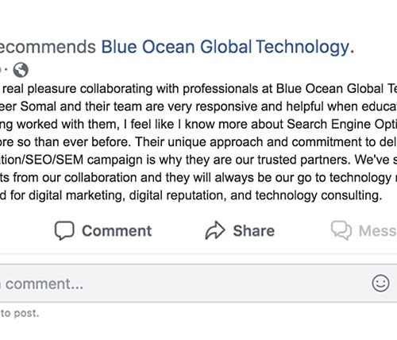Click the Comment button label
The height and width of the screenshot is (340, 397).
[117, 230]
